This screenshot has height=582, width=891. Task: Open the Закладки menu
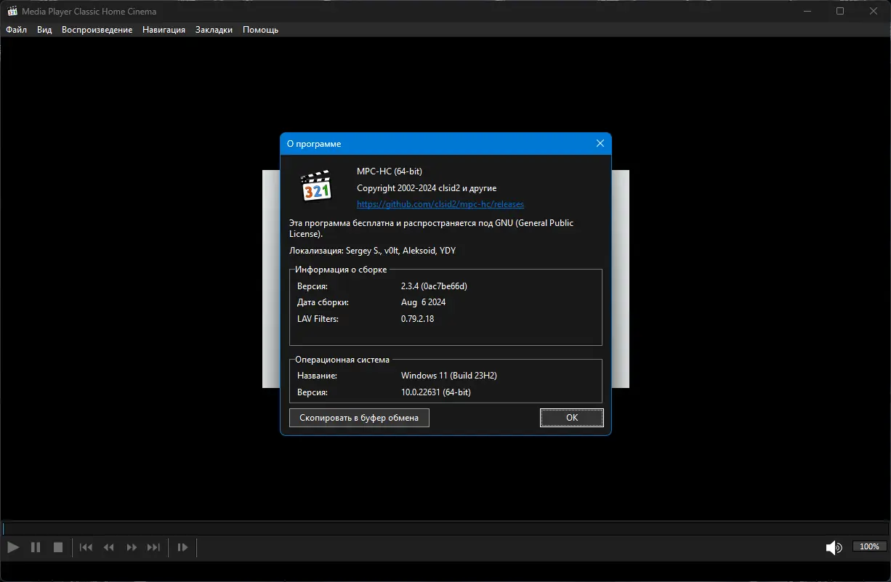[x=214, y=30]
